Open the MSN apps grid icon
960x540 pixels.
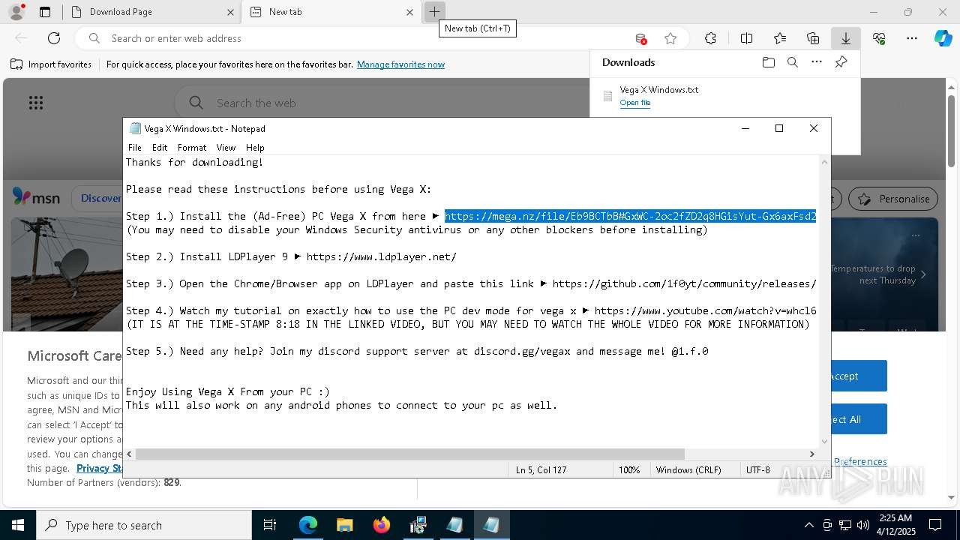(x=36, y=103)
